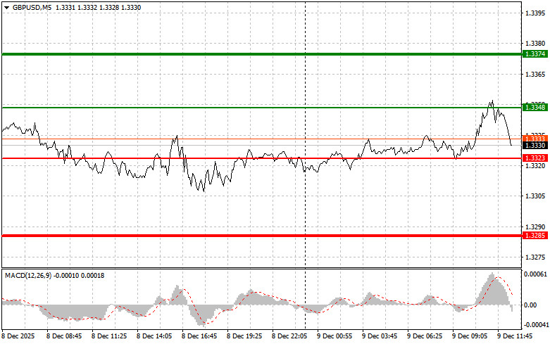The height and width of the screenshot is (344, 550).
Task: Click the MACD(12,26,9) indicator label
Action: pyautogui.click(x=28, y=276)
